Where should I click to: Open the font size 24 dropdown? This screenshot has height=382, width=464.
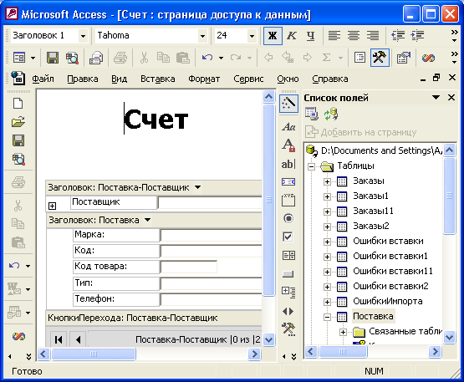[x=252, y=36]
